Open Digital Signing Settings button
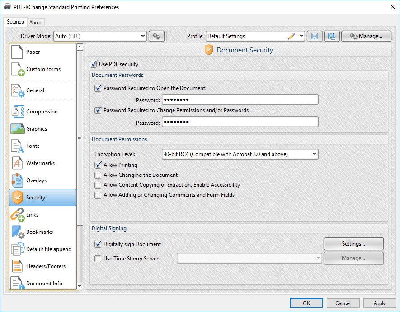The width and height of the screenshot is (400, 312). click(353, 244)
